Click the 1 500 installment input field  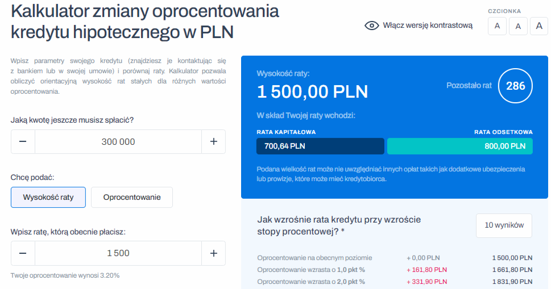[x=118, y=253]
